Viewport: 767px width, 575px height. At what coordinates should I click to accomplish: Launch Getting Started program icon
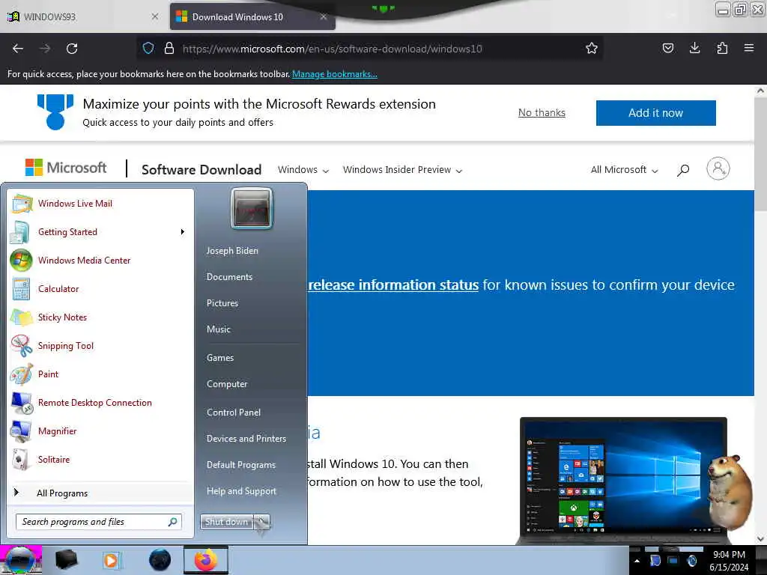pyautogui.click(x=21, y=232)
